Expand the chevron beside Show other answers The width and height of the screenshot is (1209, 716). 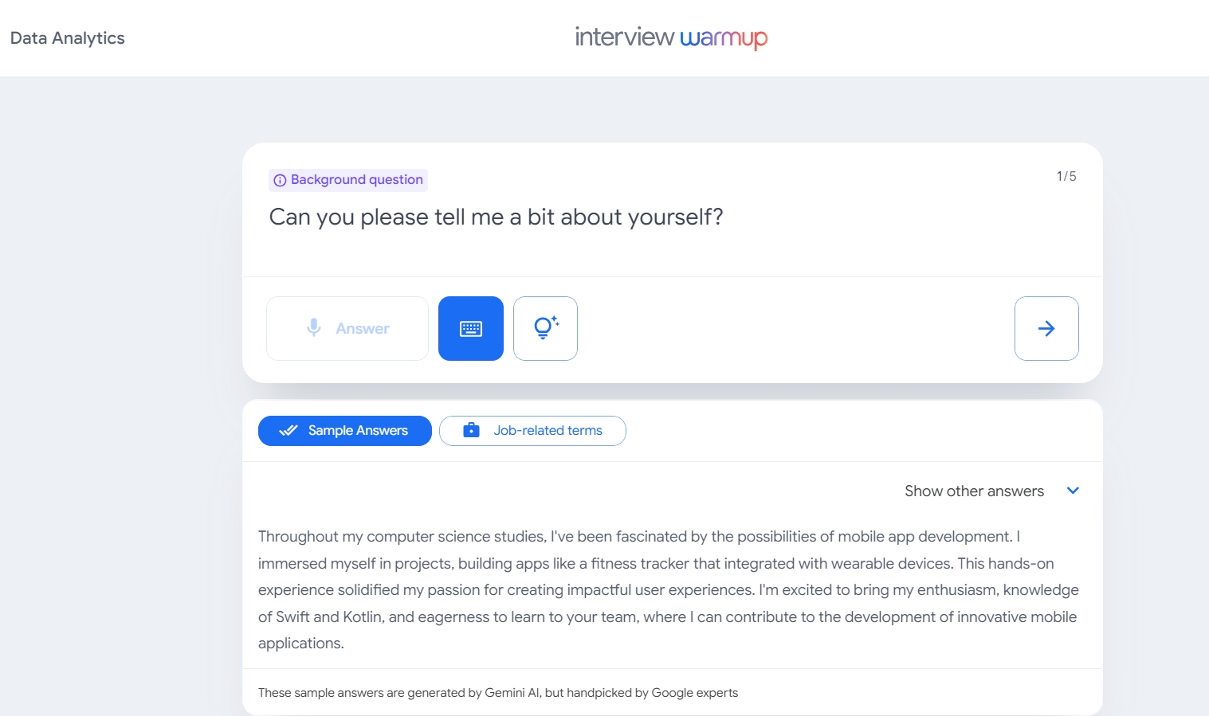pyautogui.click(x=1073, y=491)
